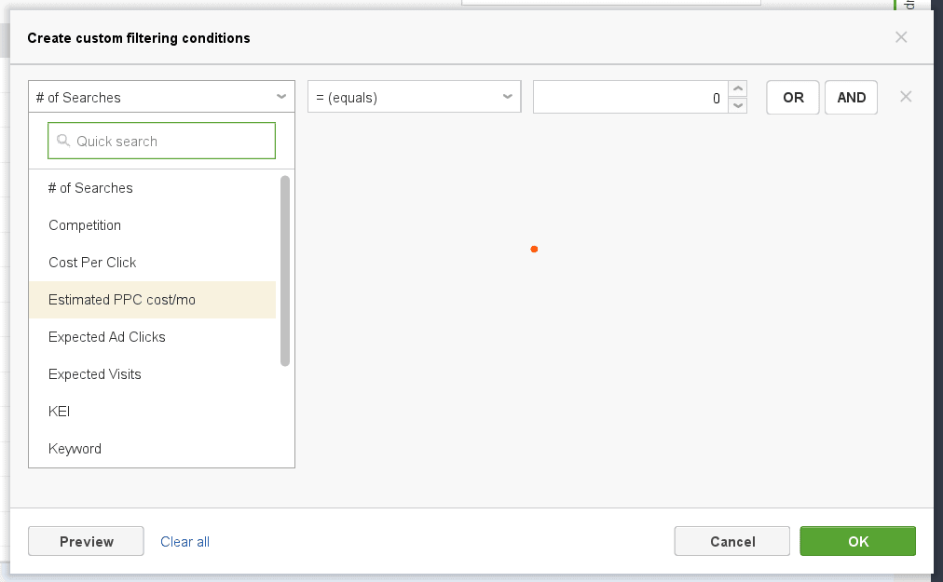Click the AND button to add a condition

point(851,97)
